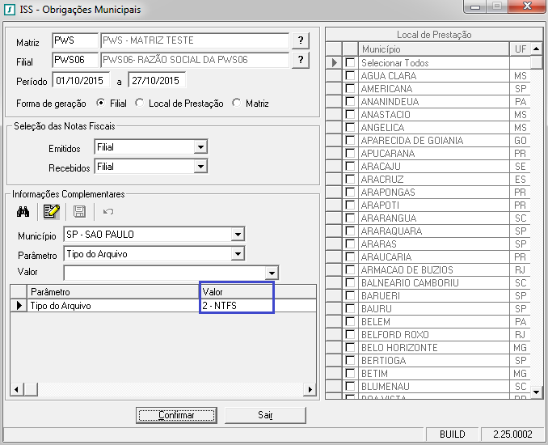548x445 pixels.
Task: Check the BAURU checkbox
Action: coord(350,308)
